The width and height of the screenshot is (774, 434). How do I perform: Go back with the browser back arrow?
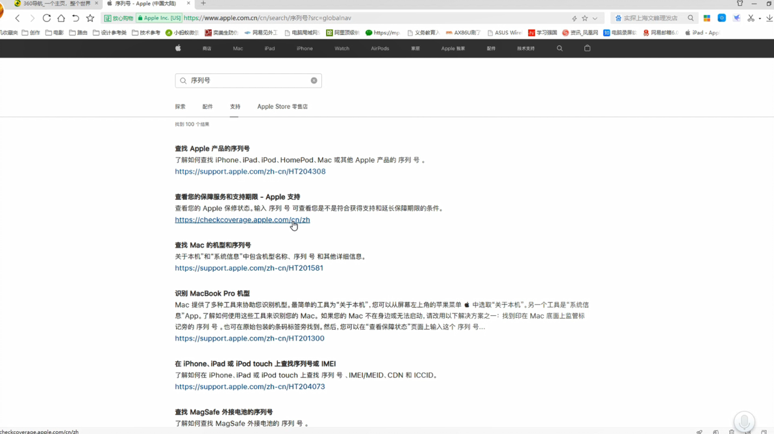tap(18, 18)
